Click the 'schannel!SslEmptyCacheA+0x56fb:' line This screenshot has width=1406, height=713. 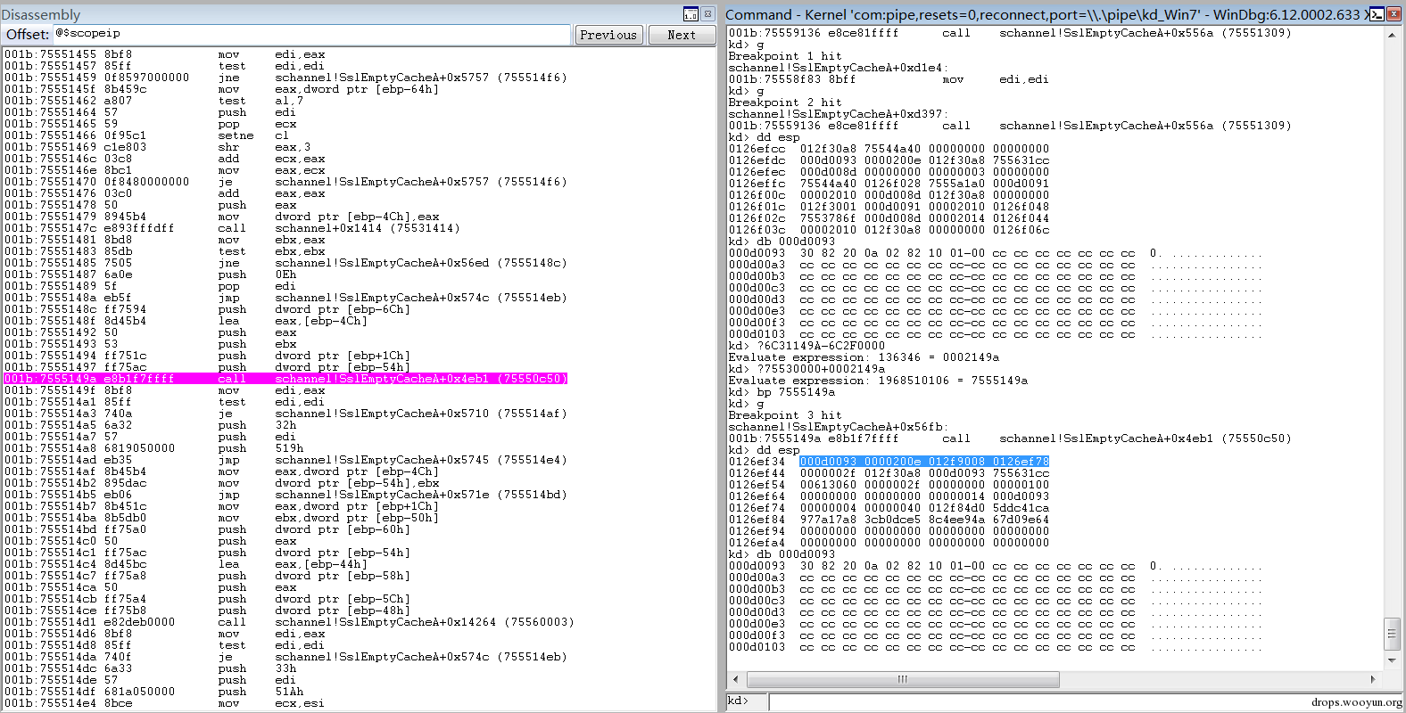click(839, 427)
